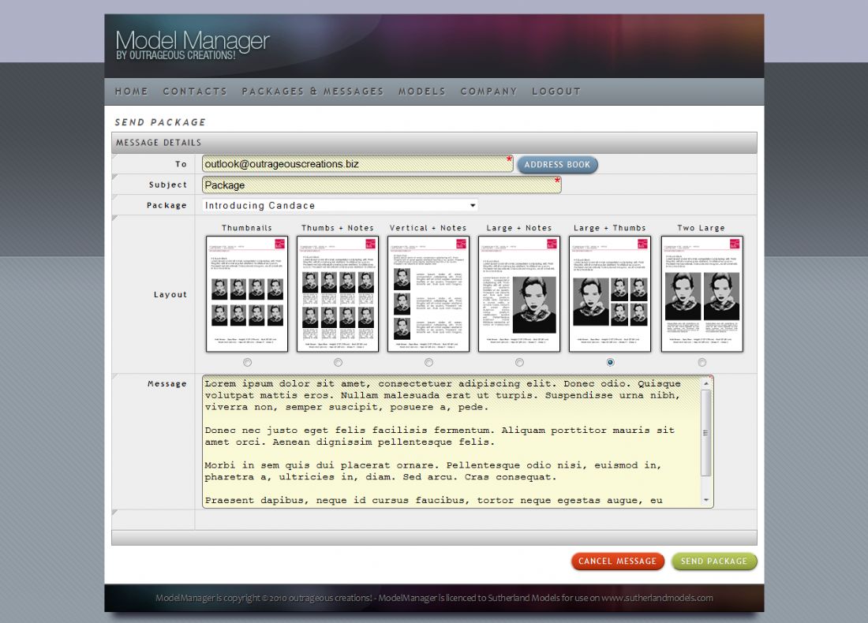Open the Packages & Messages menu
Image resolution: width=868 pixels, height=623 pixels.
click(312, 91)
